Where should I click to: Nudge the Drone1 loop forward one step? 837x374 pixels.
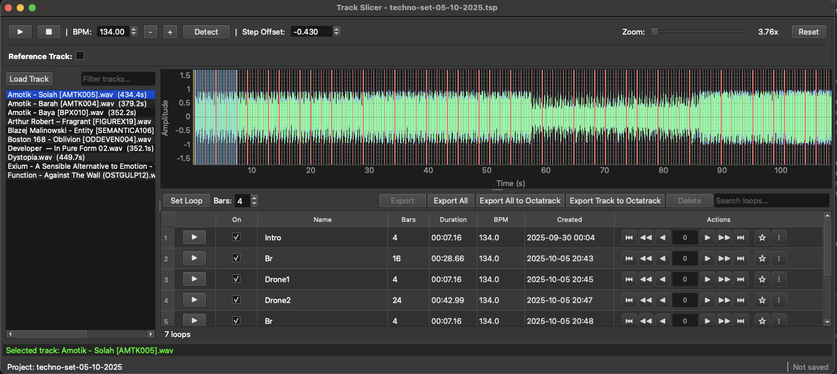click(708, 279)
